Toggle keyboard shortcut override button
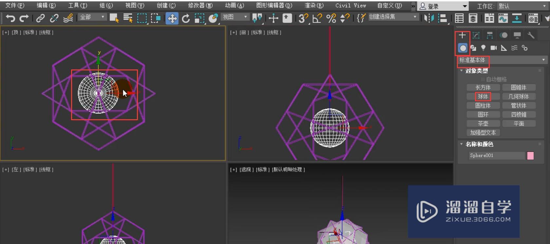Image resolution: width=550 pixels, height=244 pixels. tap(287, 18)
